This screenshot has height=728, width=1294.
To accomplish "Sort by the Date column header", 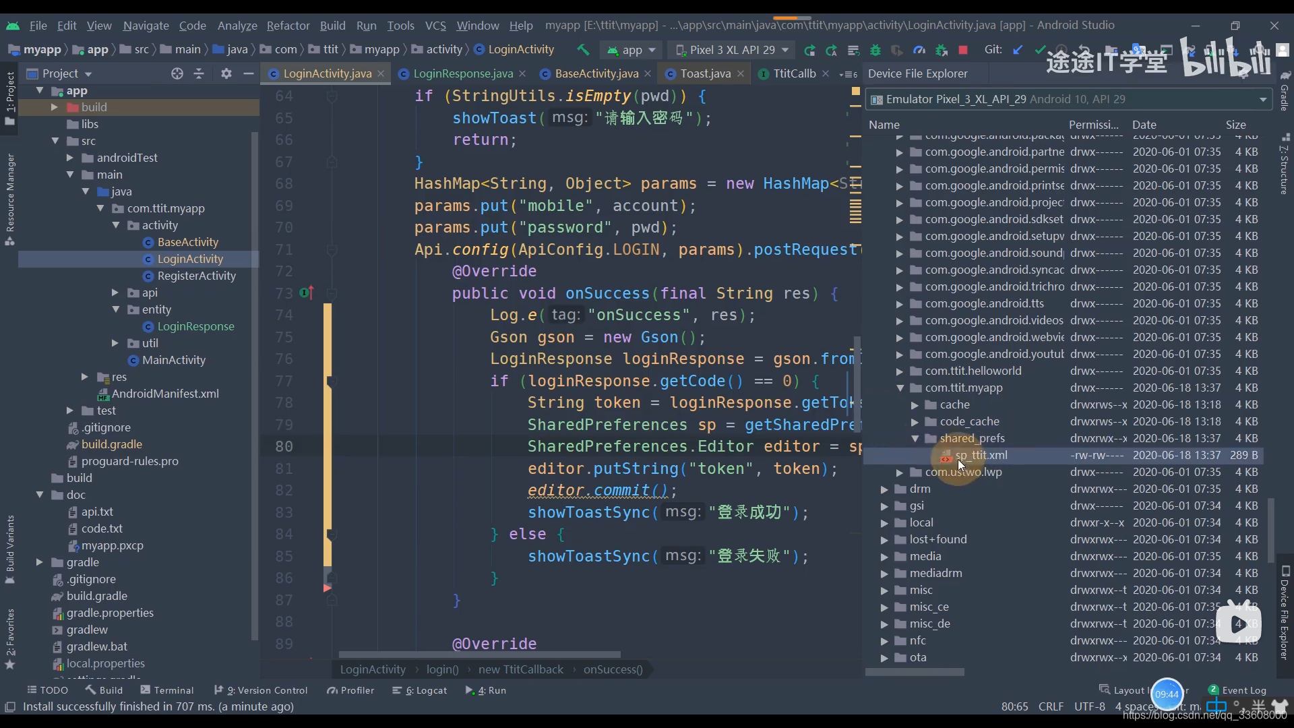I will (1144, 125).
